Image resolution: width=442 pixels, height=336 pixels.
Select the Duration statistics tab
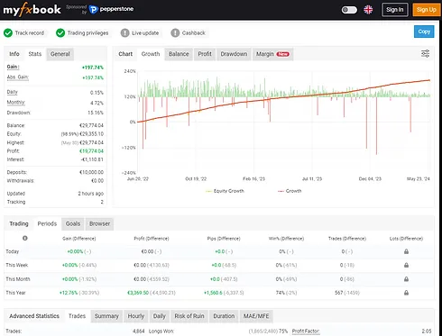[224, 316]
